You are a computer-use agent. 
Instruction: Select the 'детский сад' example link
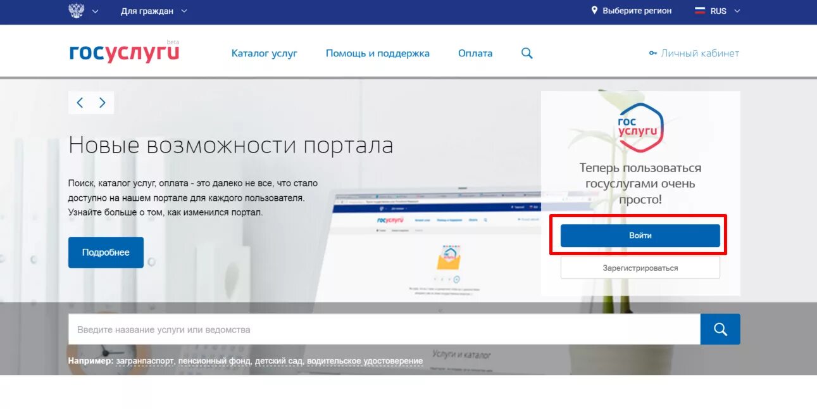[279, 361]
